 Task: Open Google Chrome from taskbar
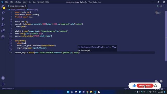coord(87,92)
